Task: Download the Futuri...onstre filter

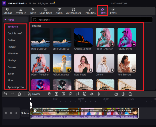Action: click(x=134, y=44)
